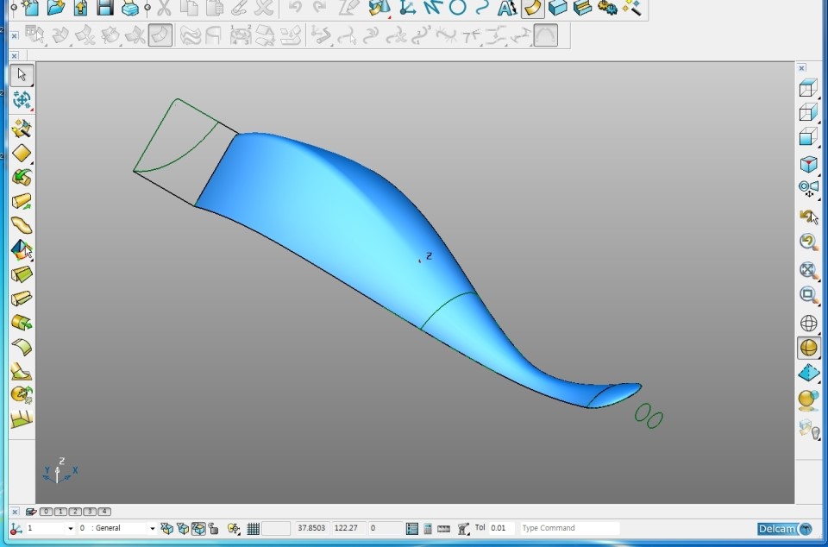The width and height of the screenshot is (828, 547).
Task: Click the Tol value field 0.01
Action: coord(500,528)
